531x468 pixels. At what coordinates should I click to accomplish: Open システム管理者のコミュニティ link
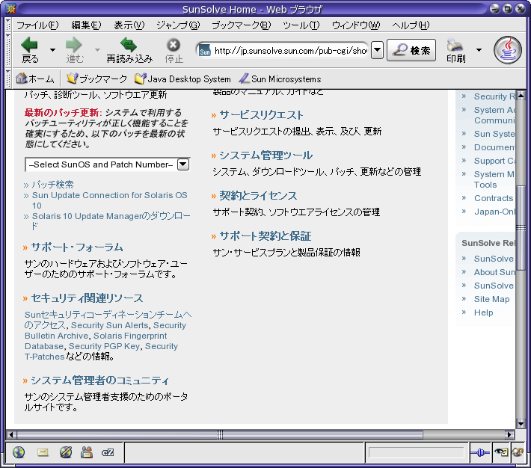[100, 381]
